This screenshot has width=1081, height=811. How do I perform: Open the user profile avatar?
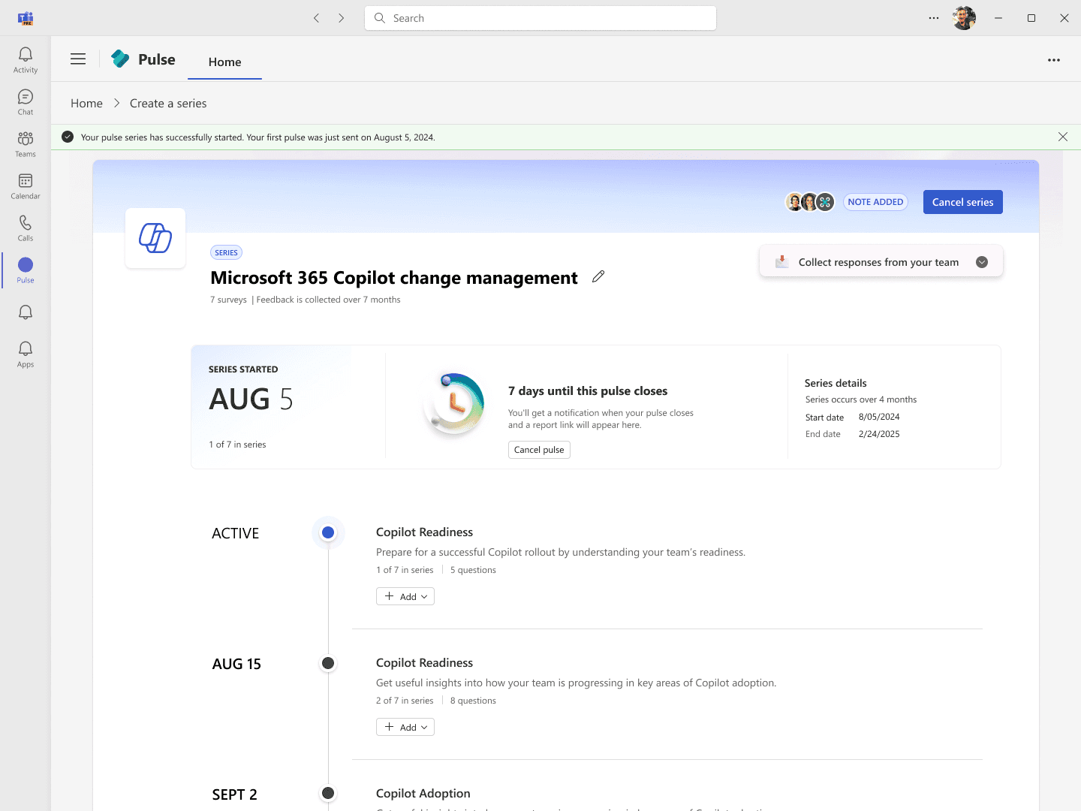(964, 18)
